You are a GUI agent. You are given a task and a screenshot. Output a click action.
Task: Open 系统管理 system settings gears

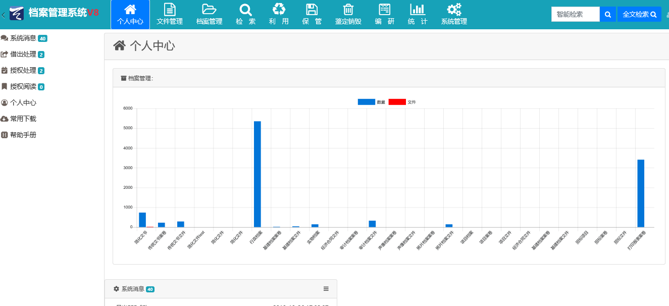[454, 15]
